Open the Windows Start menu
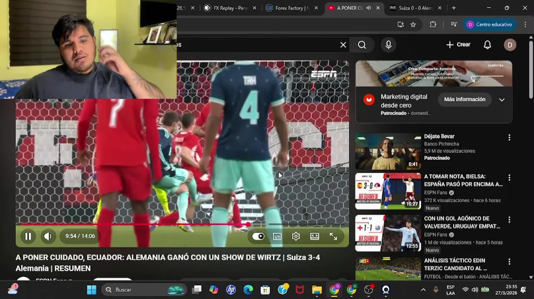534x299 pixels. 91,289
